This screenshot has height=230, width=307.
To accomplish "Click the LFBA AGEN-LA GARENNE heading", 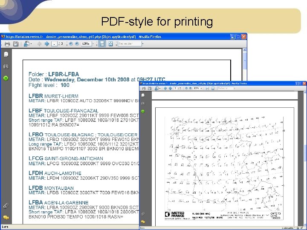I will point(58,202).
